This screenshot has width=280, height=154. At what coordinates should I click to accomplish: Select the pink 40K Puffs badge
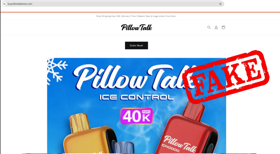click(137, 116)
